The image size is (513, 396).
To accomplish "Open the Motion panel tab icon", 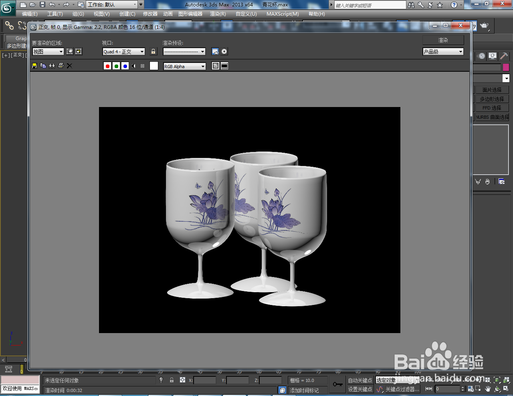I will 482,56.
